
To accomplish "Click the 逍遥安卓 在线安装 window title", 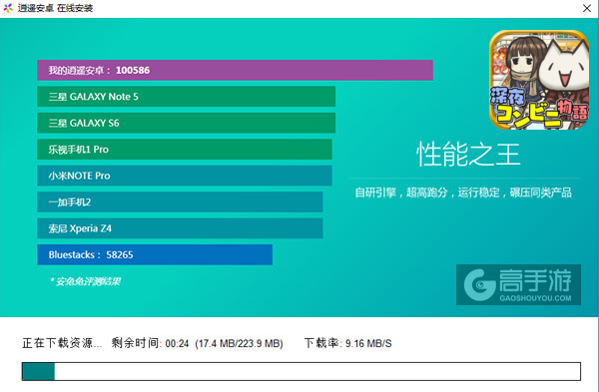I will coord(55,8).
